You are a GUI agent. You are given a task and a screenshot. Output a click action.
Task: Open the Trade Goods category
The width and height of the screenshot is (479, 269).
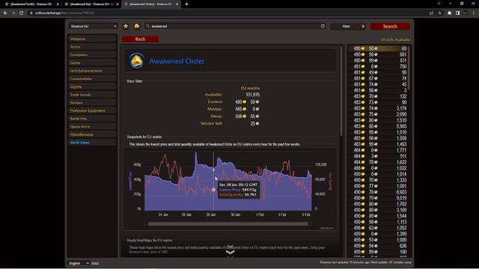pos(92,95)
